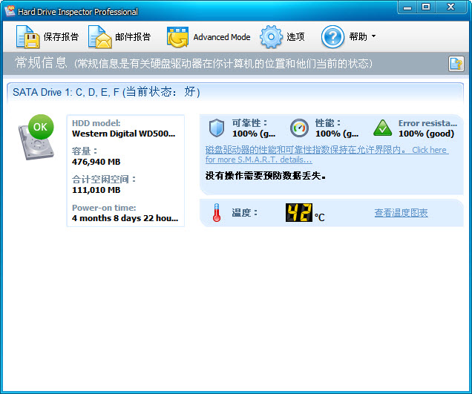Click the Save Report floppy disk icon
The width and height of the screenshot is (472, 394).
pyautogui.click(x=27, y=36)
